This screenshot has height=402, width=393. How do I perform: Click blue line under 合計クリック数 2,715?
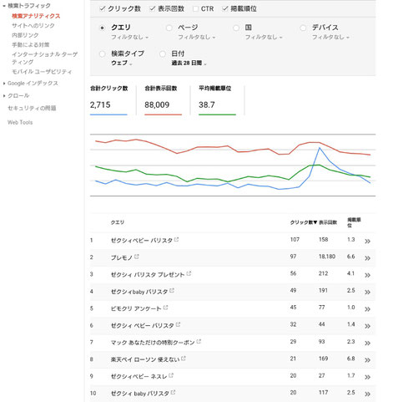click(x=108, y=114)
